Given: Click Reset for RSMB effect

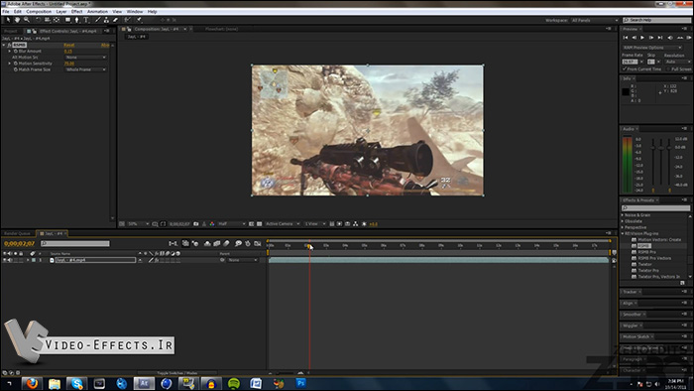Looking at the screenshot, I should (x=69, y=46).
